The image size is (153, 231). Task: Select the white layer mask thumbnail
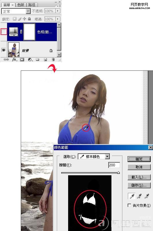tap(29, 32)
